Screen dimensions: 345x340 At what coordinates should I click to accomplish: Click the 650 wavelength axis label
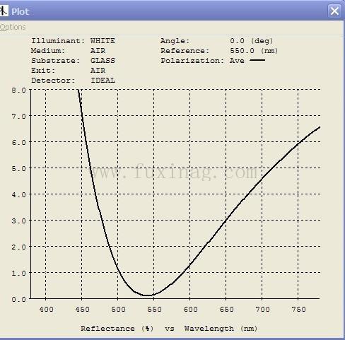[226, 309]
